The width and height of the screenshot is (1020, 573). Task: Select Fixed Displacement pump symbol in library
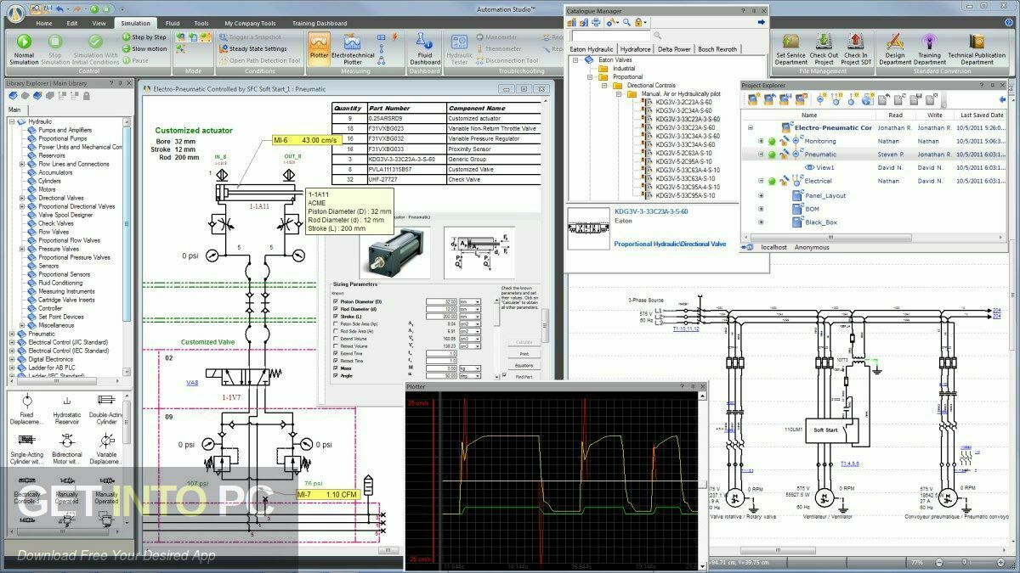click(27, 408)
